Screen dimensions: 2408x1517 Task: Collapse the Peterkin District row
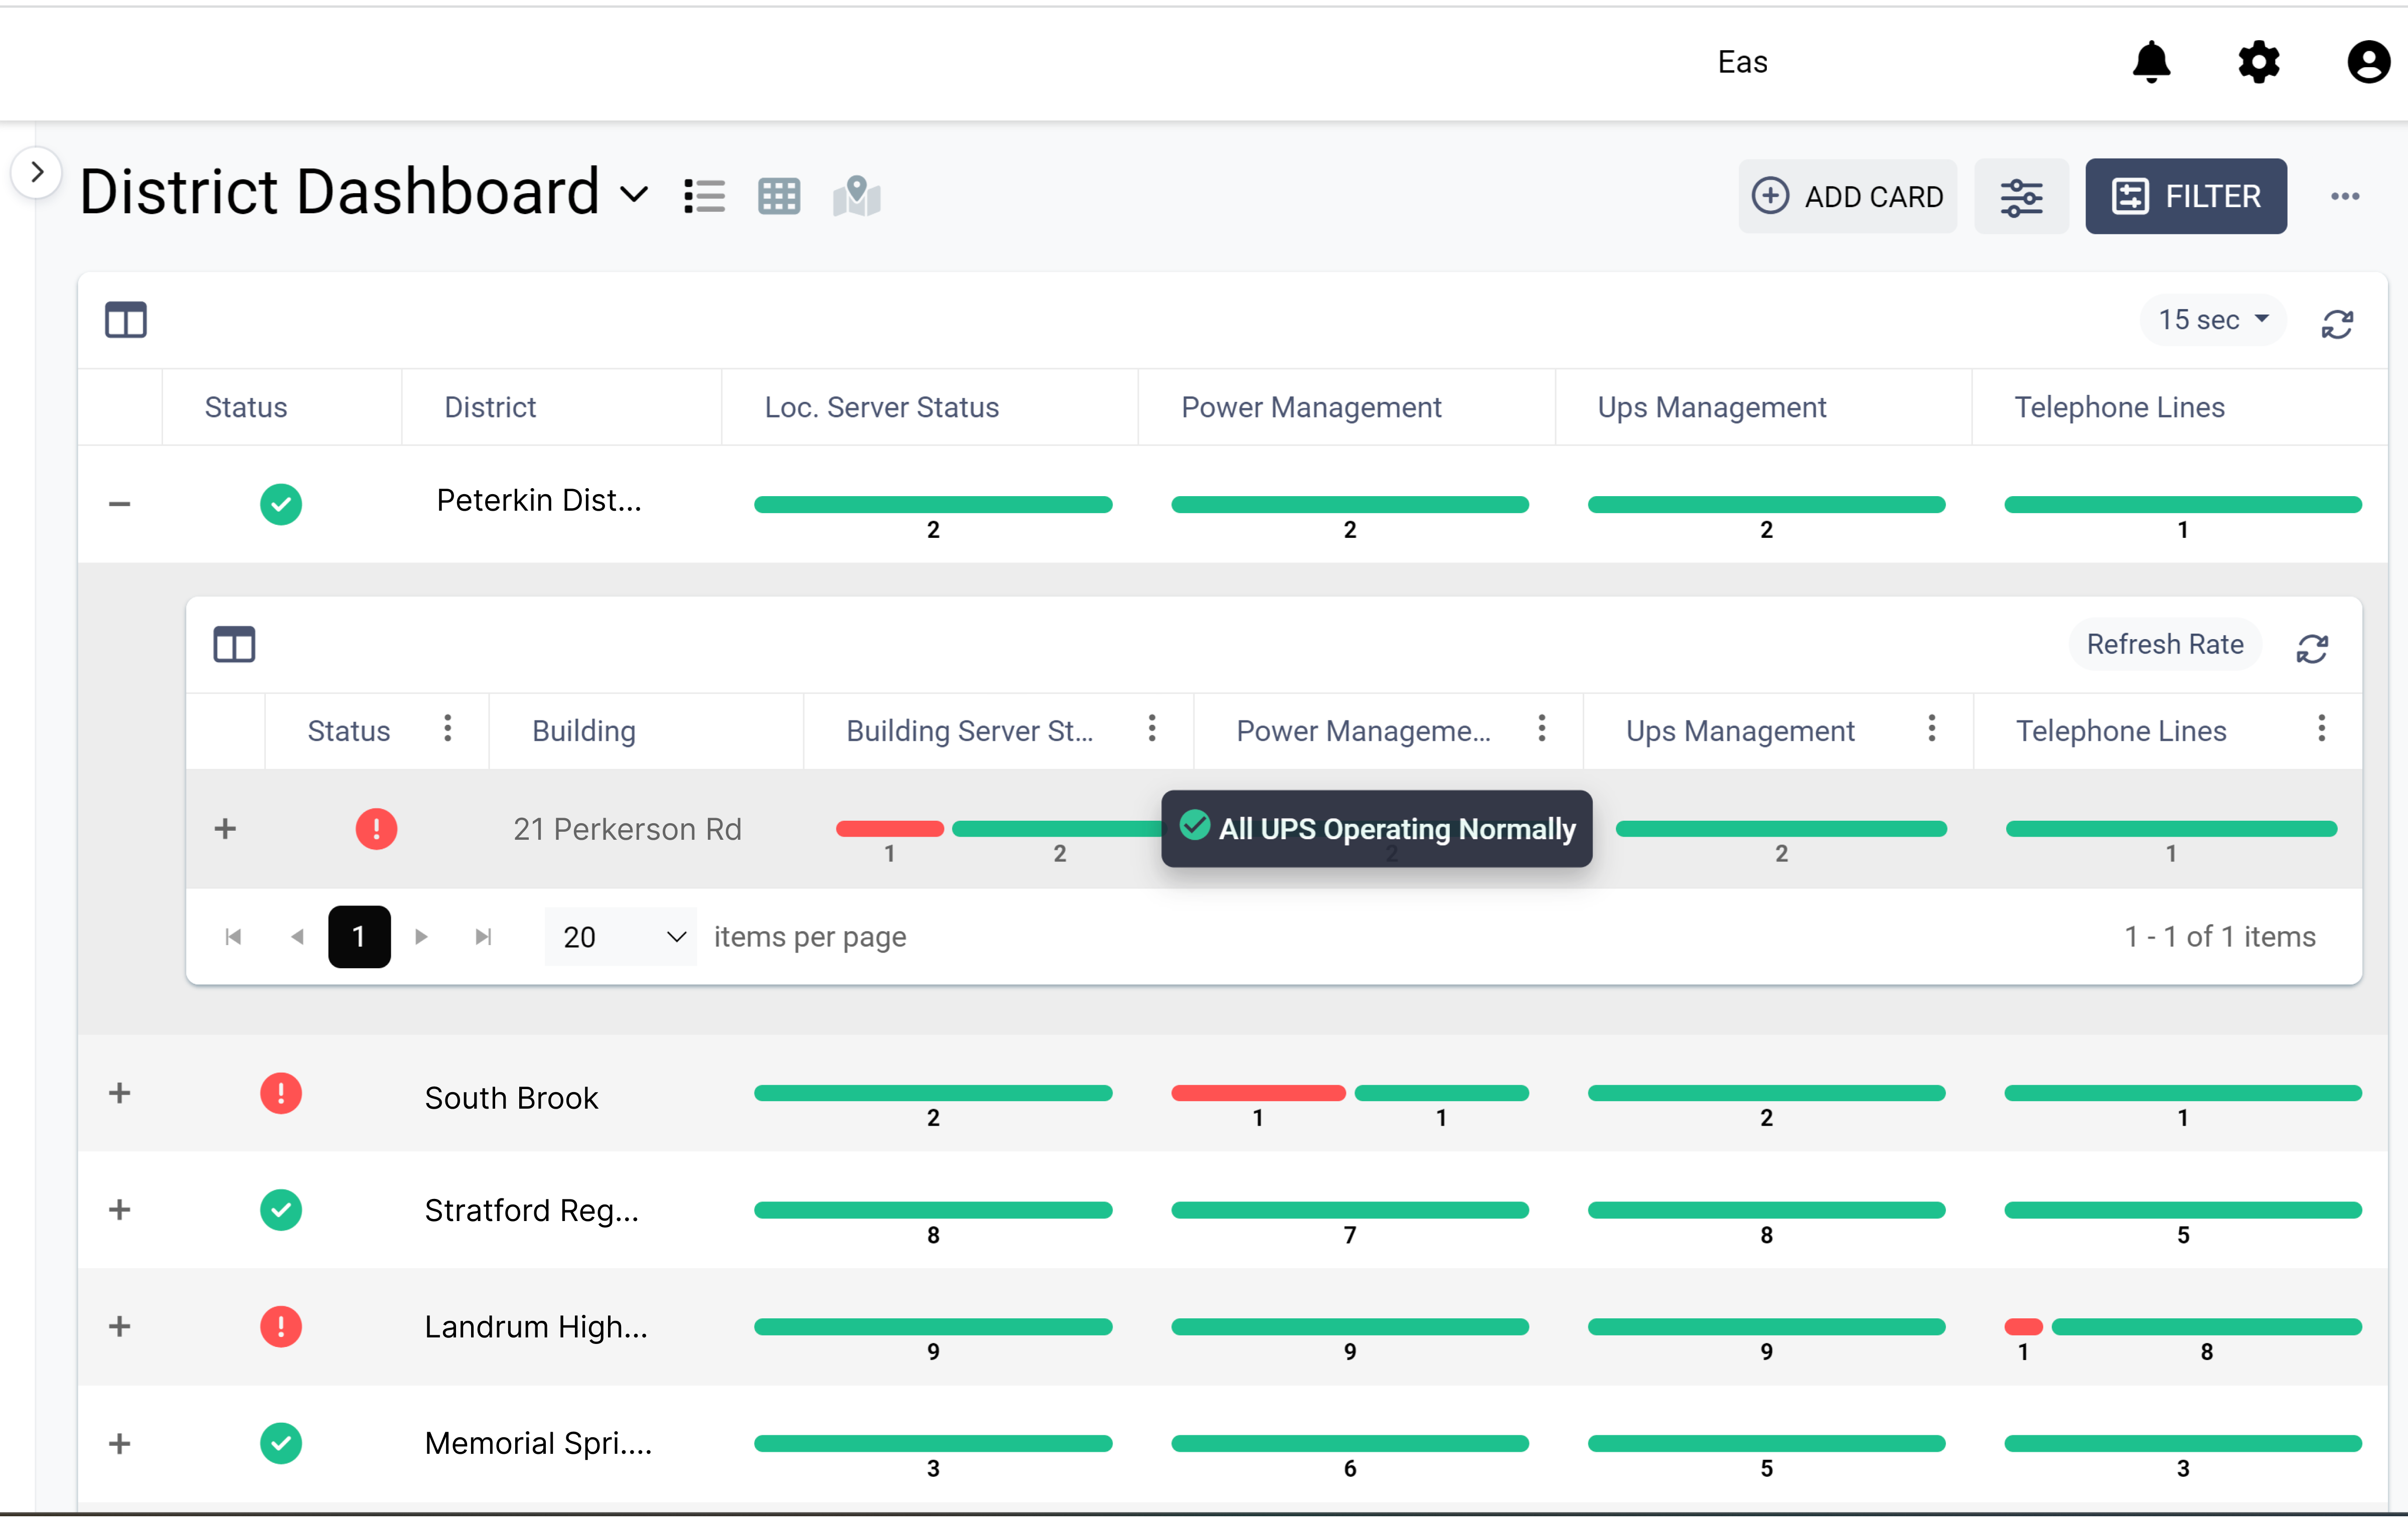coord(119,503)
